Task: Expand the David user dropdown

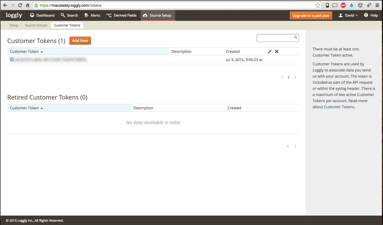Action: coord(348,15)
